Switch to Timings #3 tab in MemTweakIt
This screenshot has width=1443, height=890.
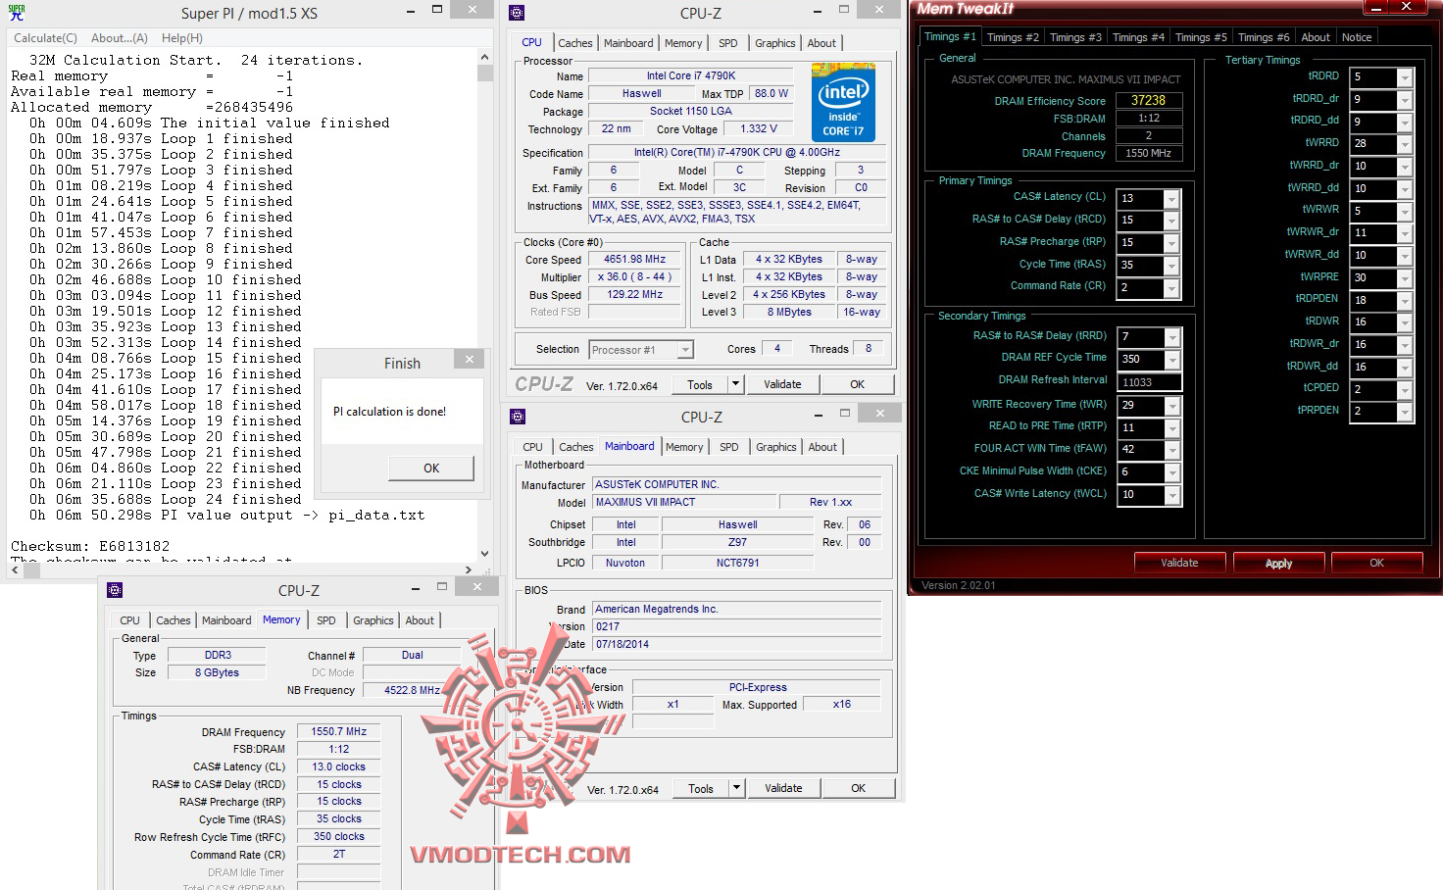pos(1075,37)
